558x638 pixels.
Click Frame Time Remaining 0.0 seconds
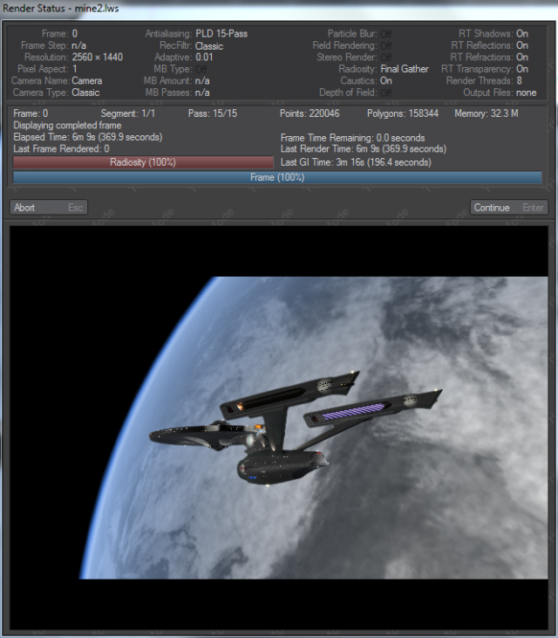[353, 138]
